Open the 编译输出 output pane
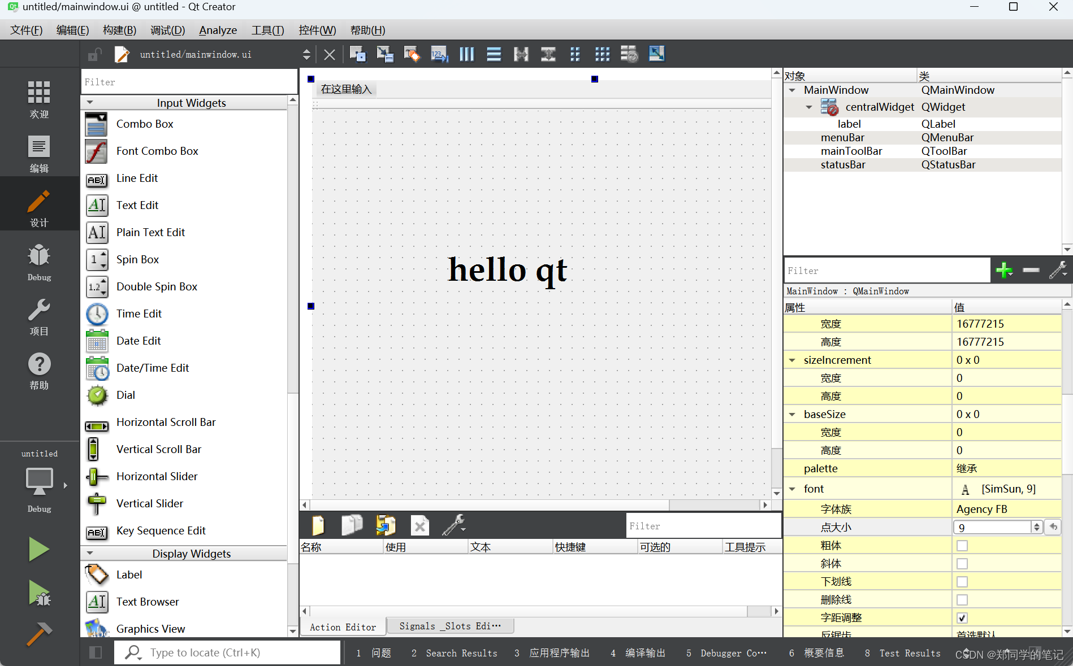The height and width of the screenshot is (666, 1073). (x=638, y=653)
